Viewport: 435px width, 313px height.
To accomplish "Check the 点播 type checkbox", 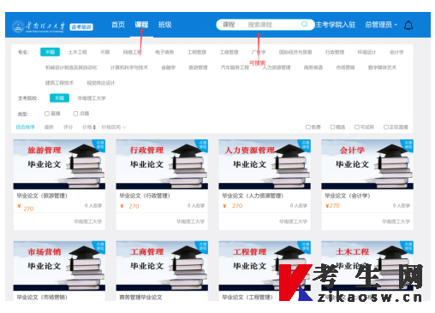I will point(75,114).
